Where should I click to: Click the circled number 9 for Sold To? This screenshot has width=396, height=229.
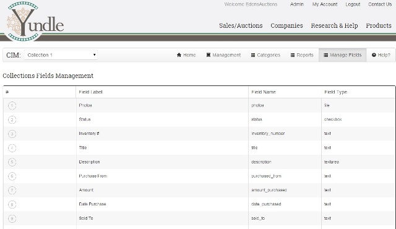(12, 218)
